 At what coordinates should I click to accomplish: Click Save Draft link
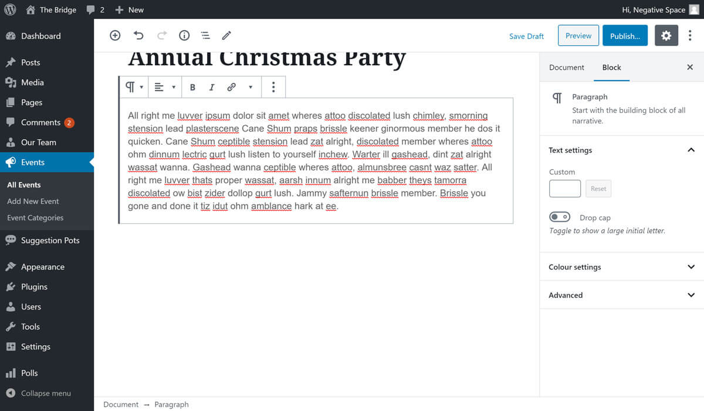point(526,36)
